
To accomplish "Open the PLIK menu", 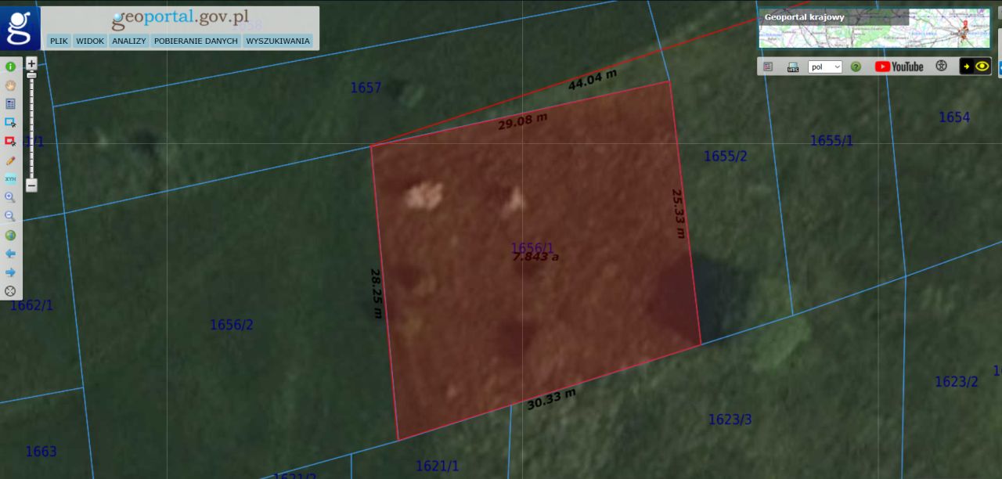I will pyautogui.click(x=59, y=41).
